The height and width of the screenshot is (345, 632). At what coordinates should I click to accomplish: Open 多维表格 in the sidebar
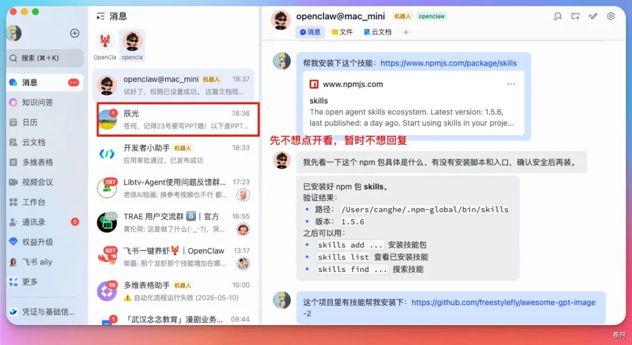pos(45,162)
